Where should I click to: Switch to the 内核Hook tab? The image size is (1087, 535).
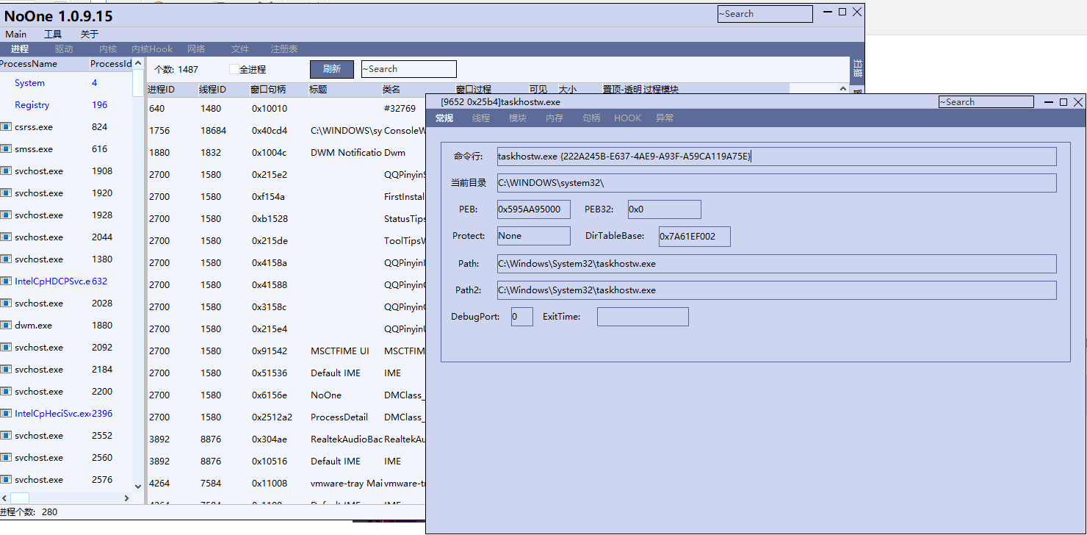pos(152,49)
